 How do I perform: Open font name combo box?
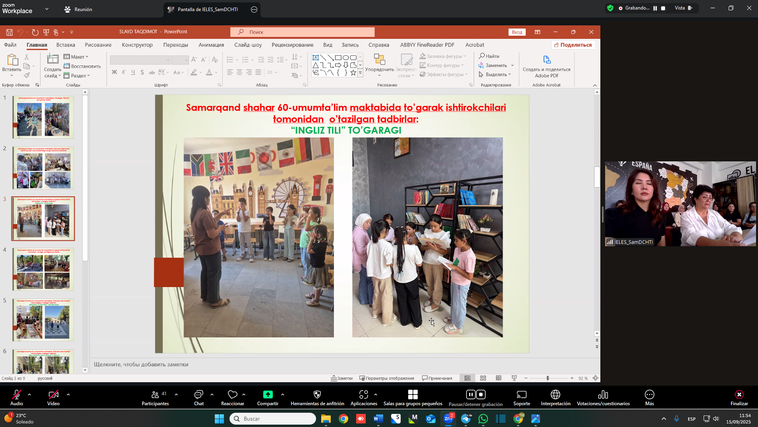coord(140,60)
